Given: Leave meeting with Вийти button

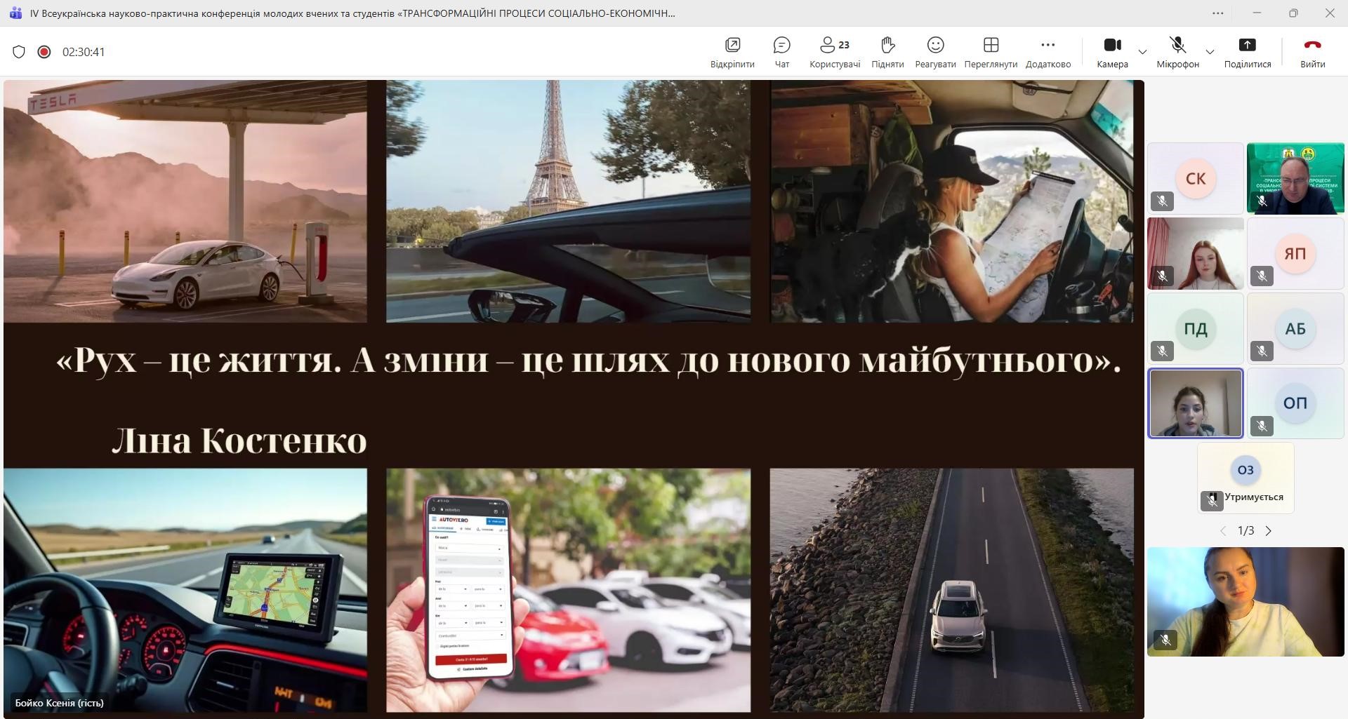Looking at the screenshot, I should pyautogui.click(x=1312, y=52).
